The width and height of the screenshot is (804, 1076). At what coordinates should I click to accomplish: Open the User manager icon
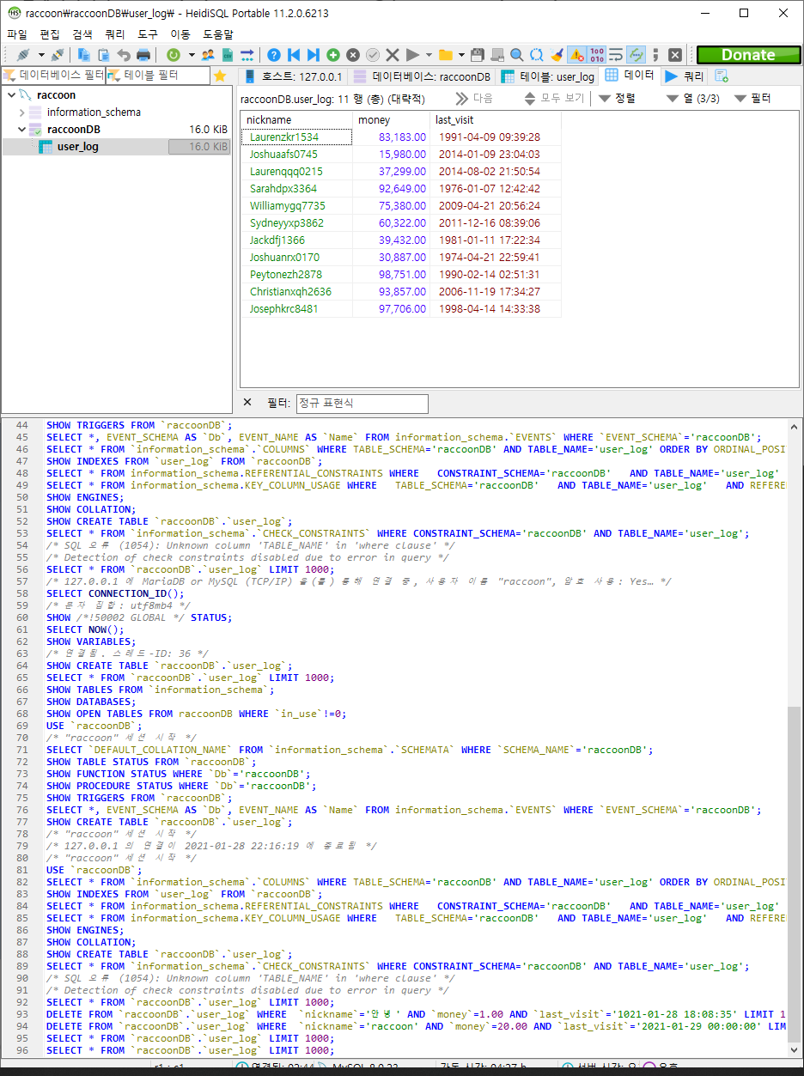click(x=208, y=54)
